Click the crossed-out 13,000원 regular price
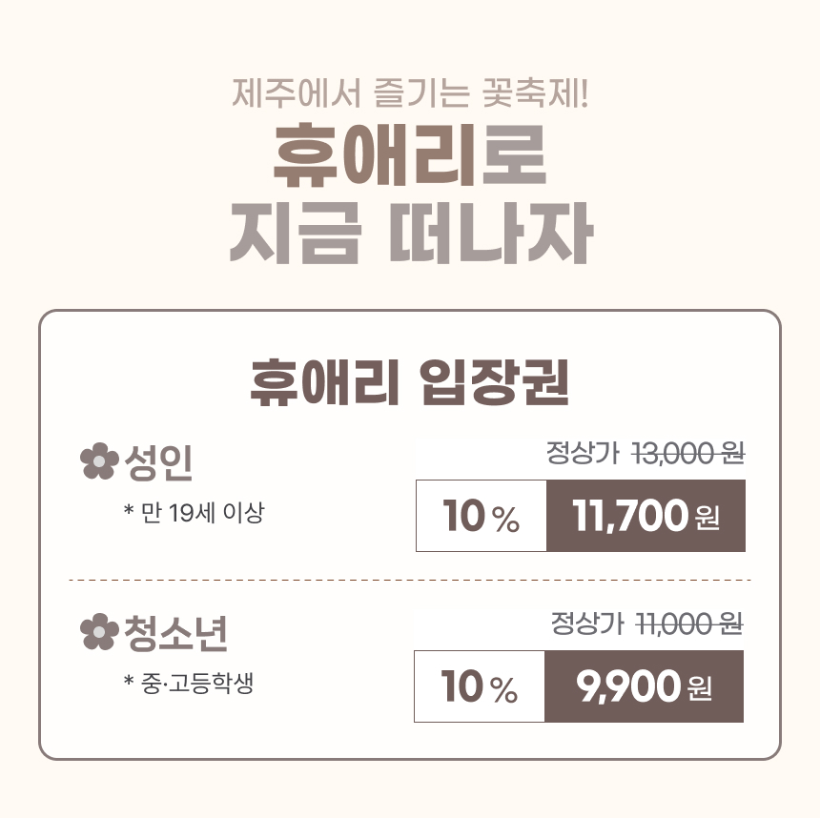The image size is (820, 818). (688, 453)
